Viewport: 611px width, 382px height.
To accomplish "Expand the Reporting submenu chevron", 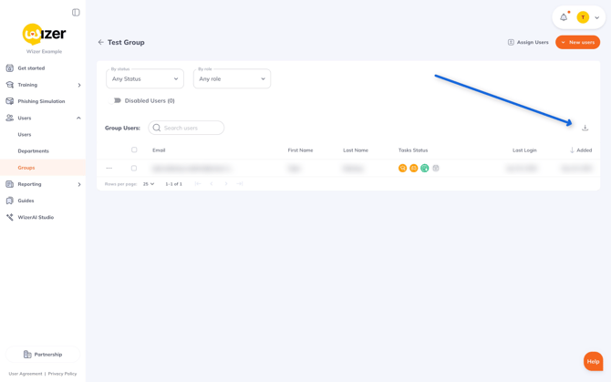I will coord(79,184).
